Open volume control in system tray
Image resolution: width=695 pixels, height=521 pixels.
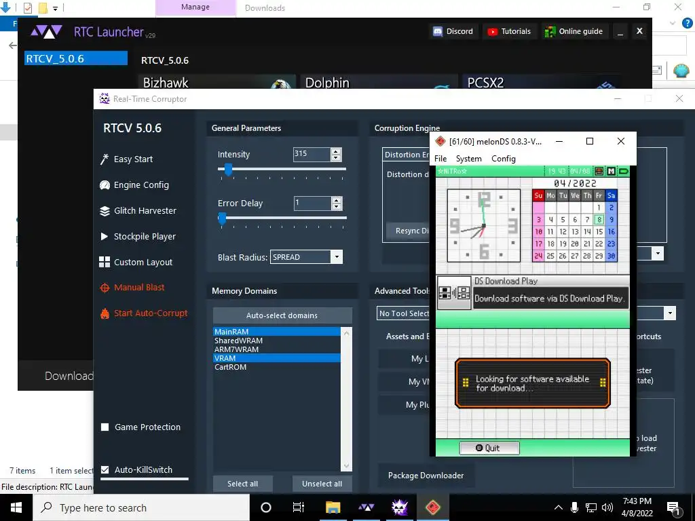coord(607,507)
